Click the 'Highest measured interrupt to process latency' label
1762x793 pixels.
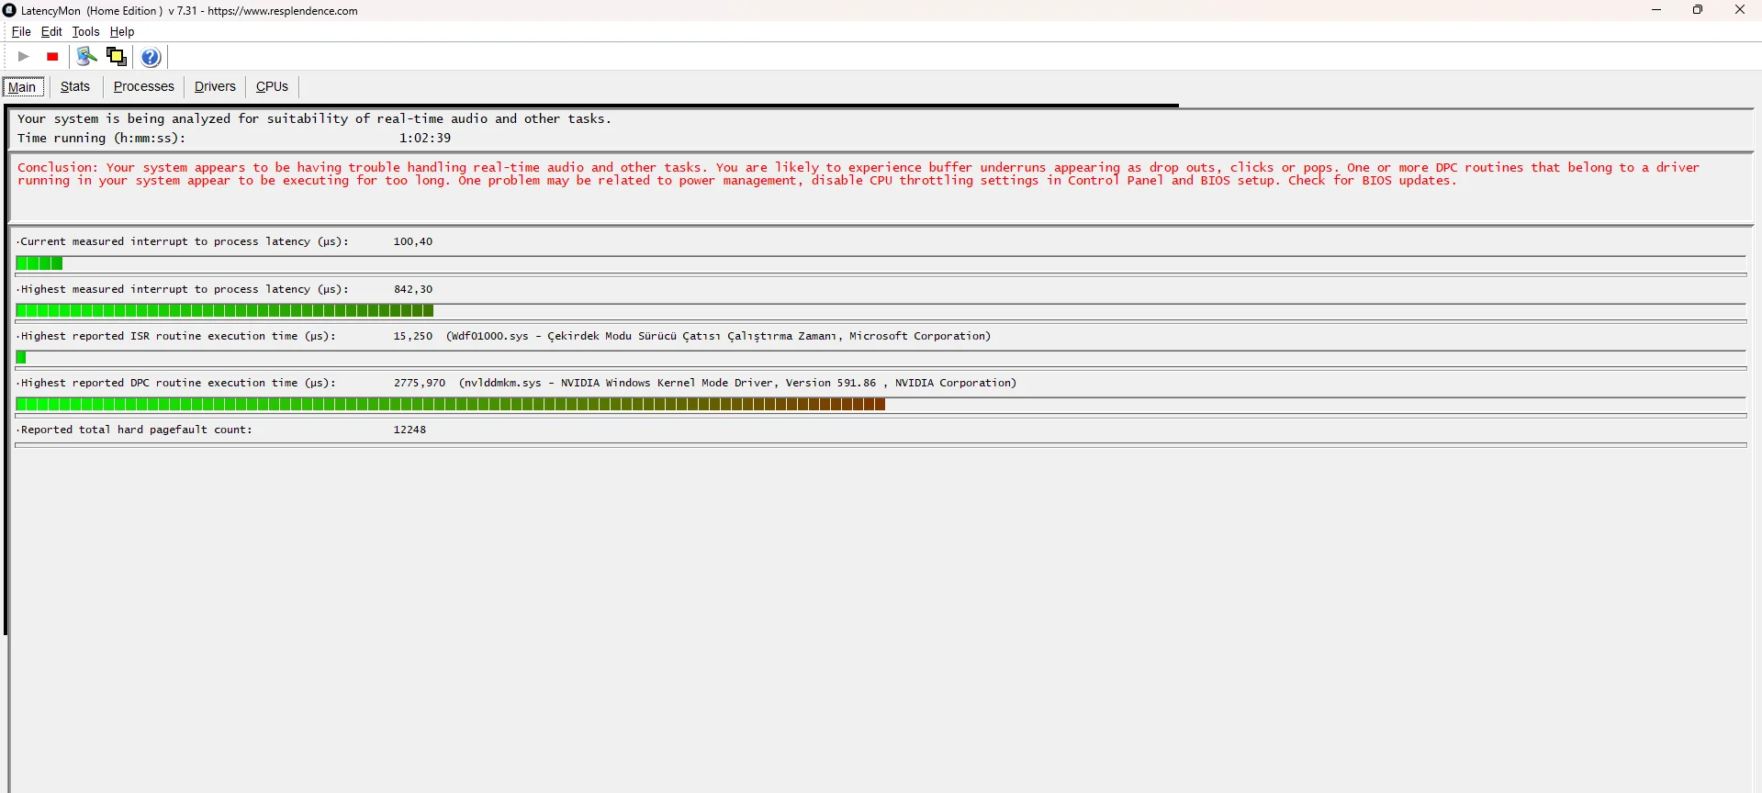[183, 289]
